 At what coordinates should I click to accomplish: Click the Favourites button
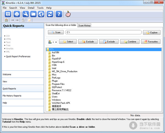click(151, 42)
